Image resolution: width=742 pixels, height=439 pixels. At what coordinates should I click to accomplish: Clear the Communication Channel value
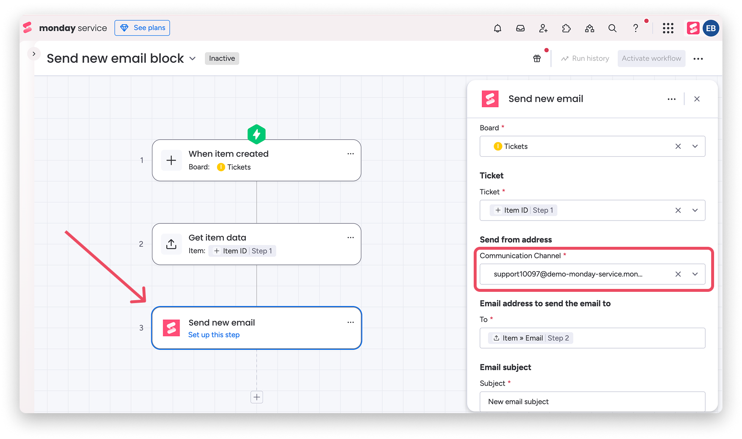click(678, 274)
